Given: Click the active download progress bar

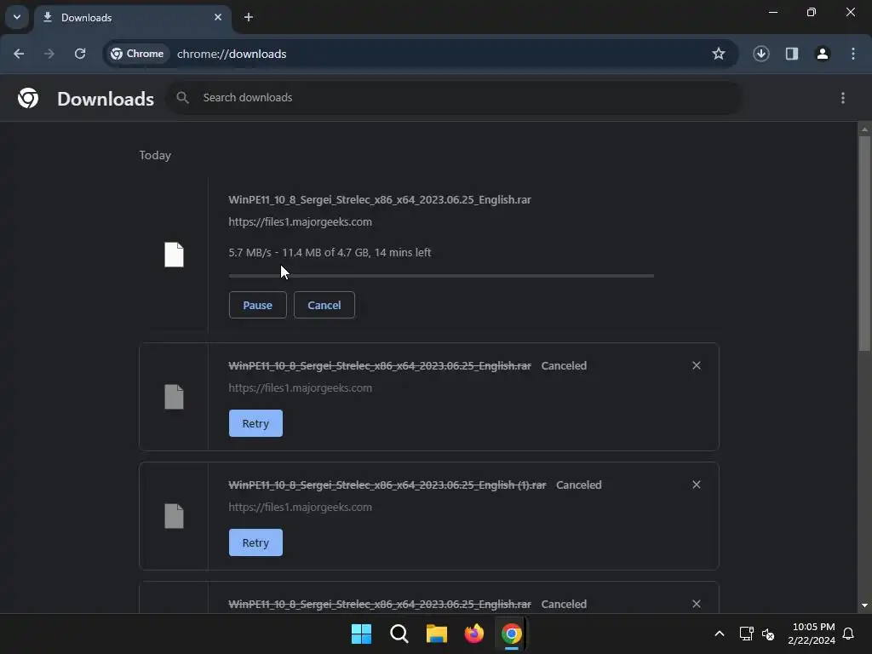Looking at the screenshot, I should (x=442, y=275).
